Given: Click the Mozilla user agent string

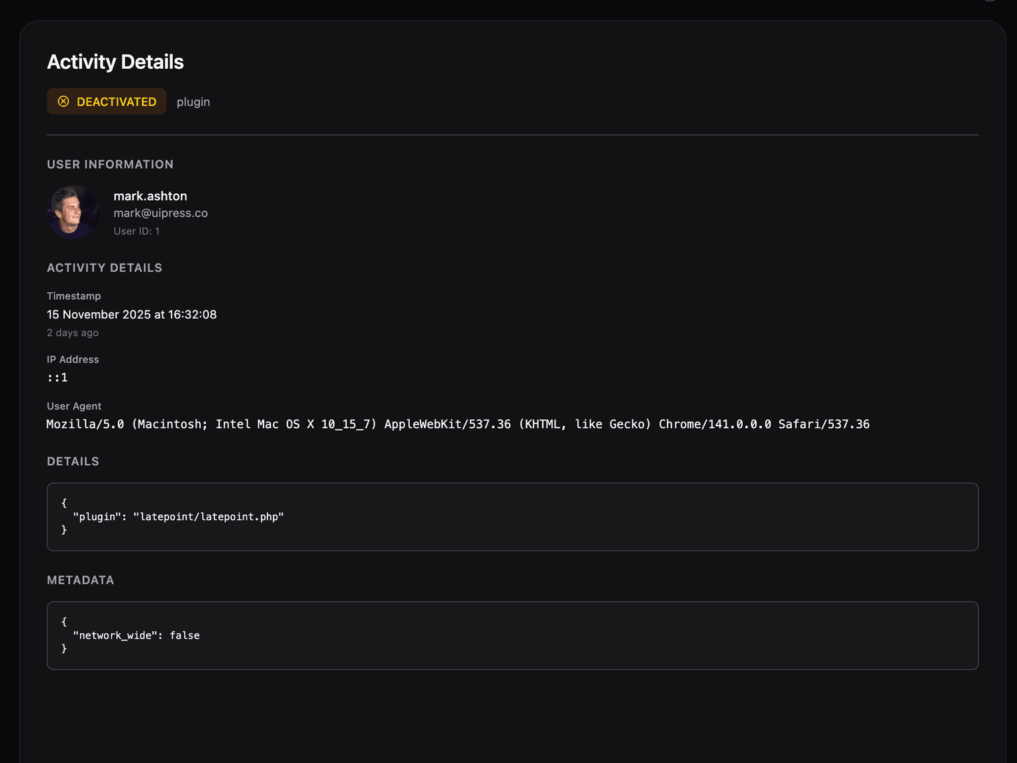Looking at the screenshot, I should point(458,424).
